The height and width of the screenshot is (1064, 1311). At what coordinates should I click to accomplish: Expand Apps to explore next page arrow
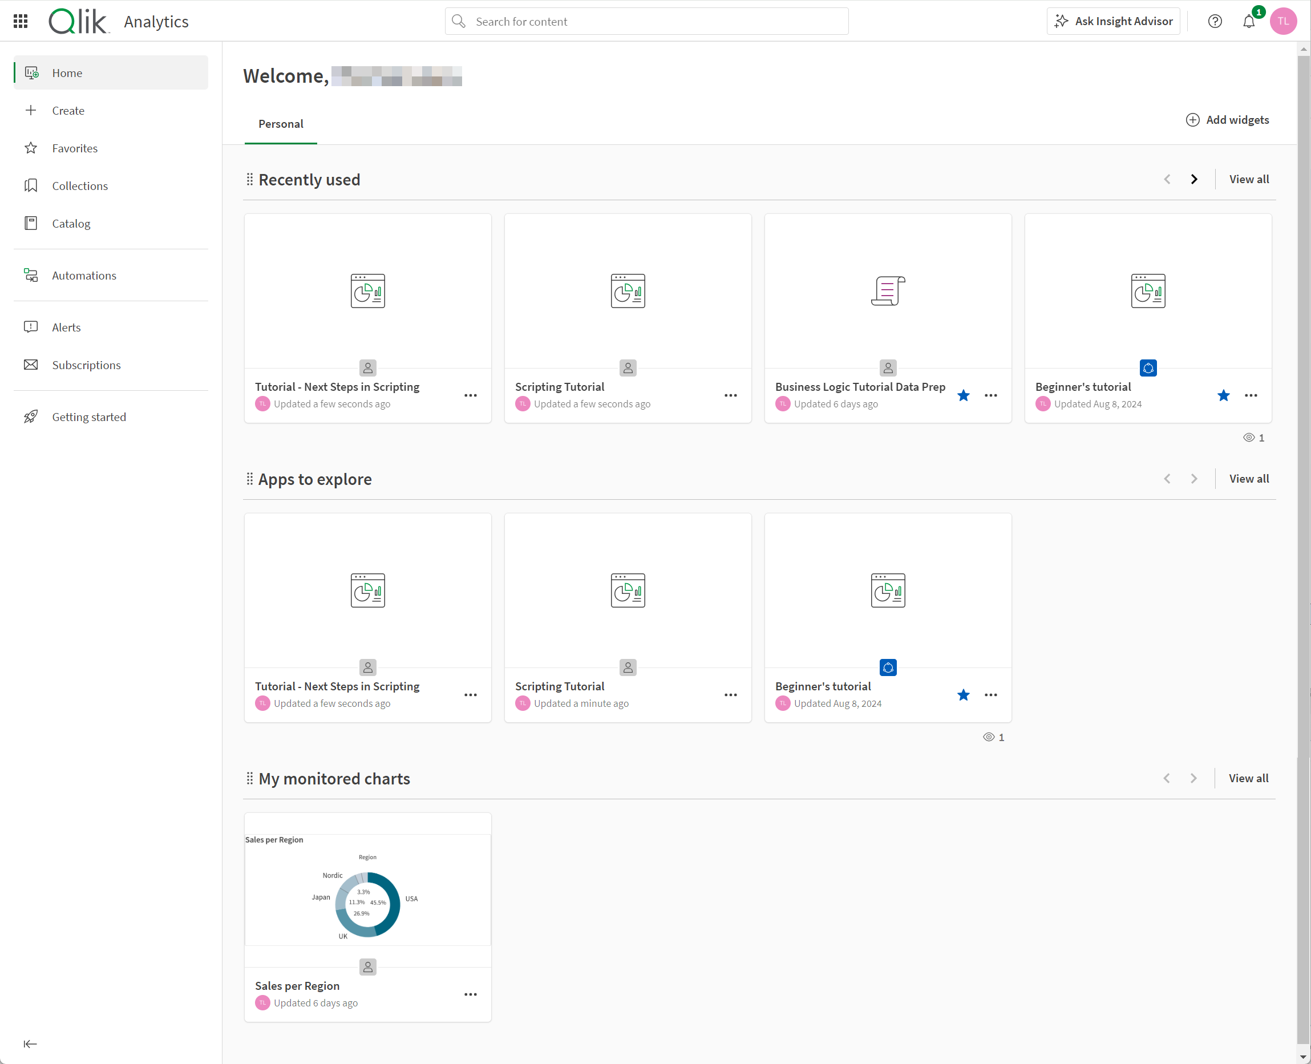(x=1194, y=479)
